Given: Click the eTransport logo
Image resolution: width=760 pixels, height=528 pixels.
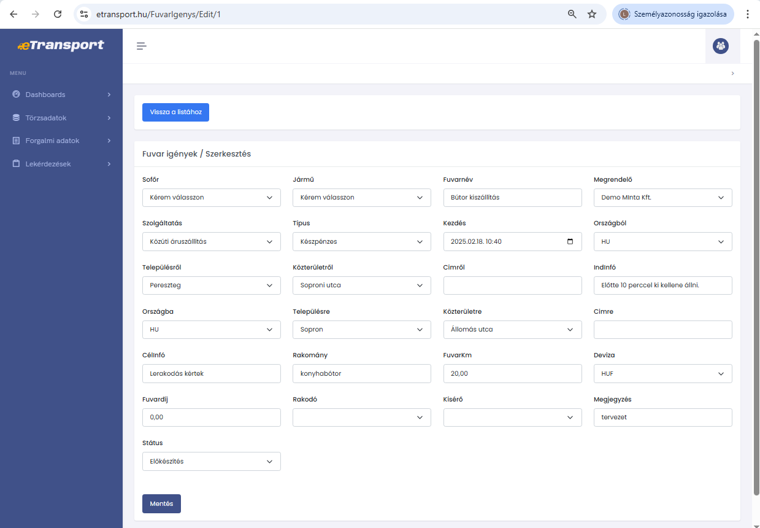Looking at the screenshot, I should point(61,45).
